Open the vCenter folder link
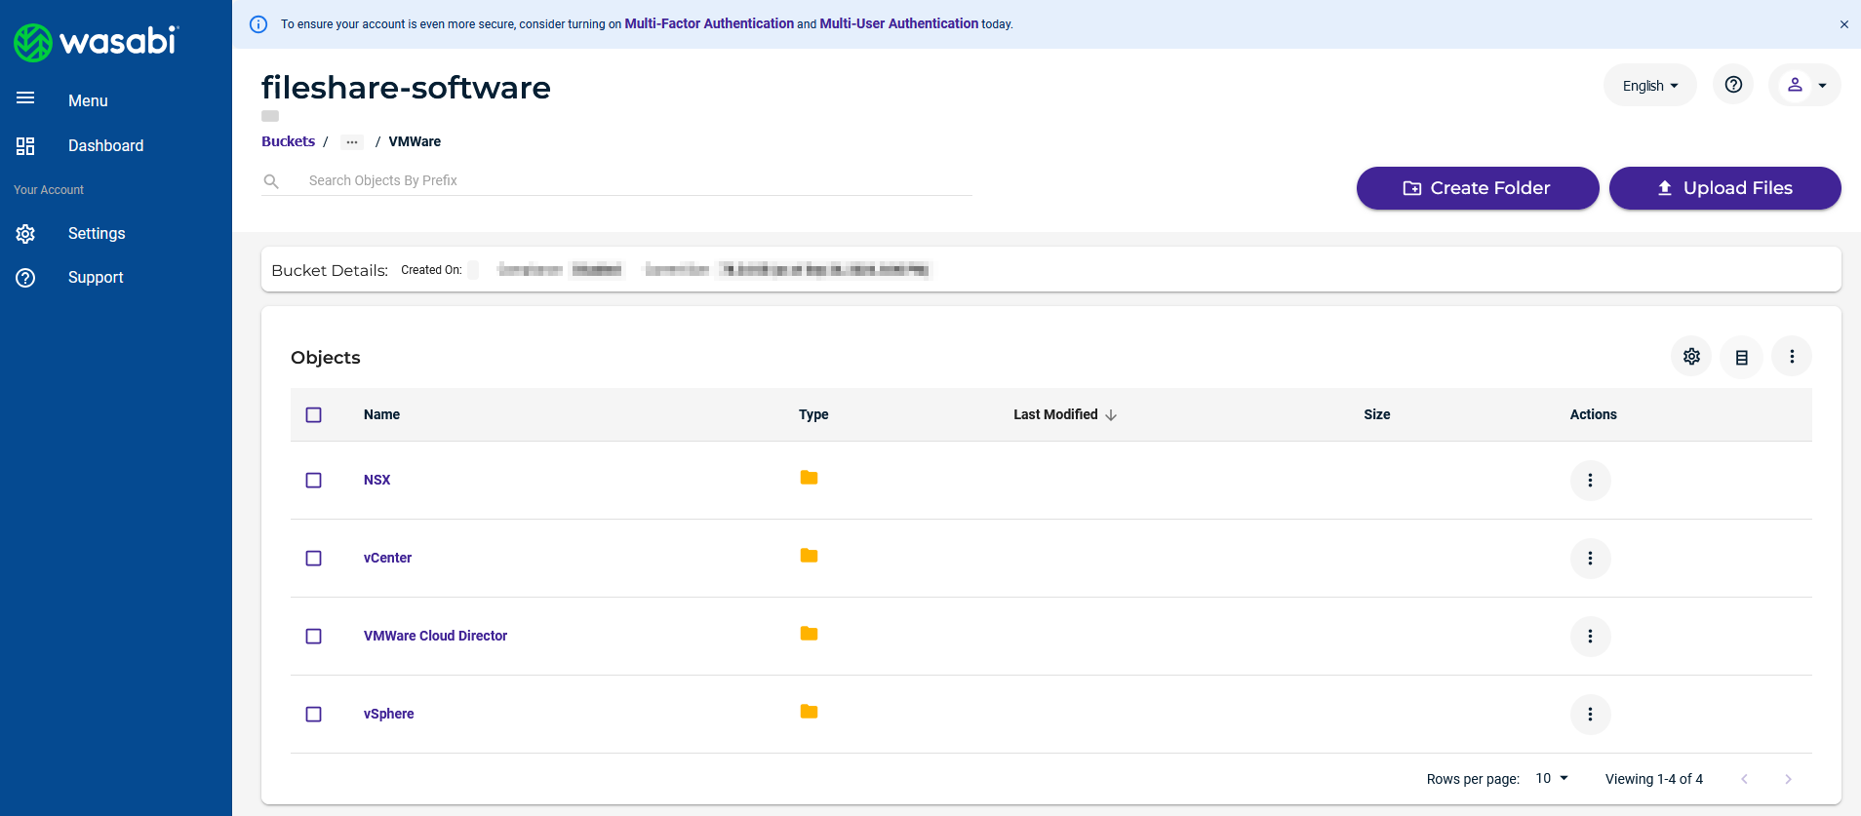The height and width of the screenshot is (816, 1861). point(387,558)
